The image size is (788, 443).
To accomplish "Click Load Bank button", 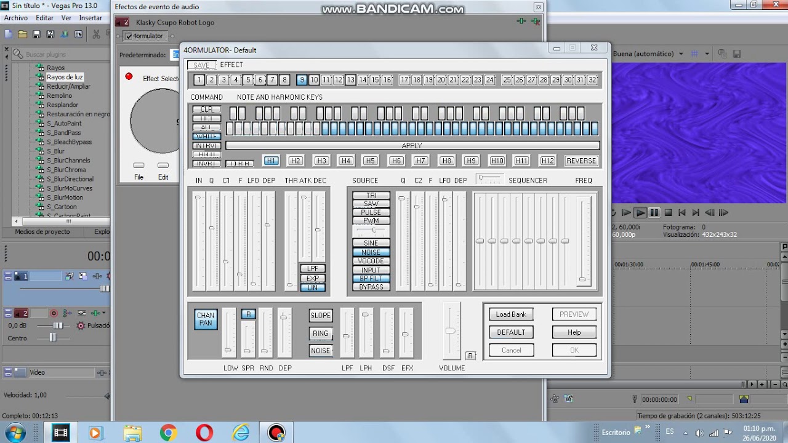I will point(511,314).
